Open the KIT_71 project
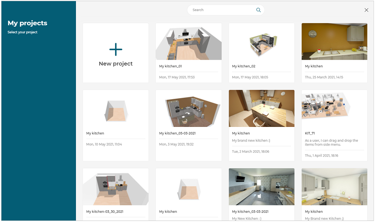Screen dimensions: 375x222 (334, 108)
